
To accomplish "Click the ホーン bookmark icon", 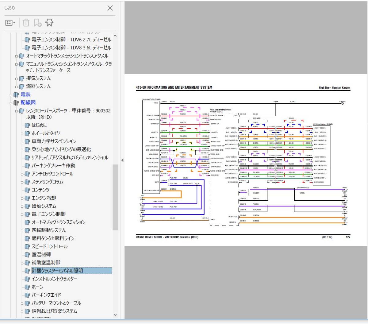I will click(27, 287).
